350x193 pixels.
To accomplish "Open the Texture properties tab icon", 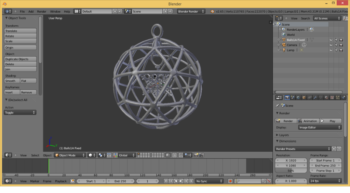I will point(332,98).
